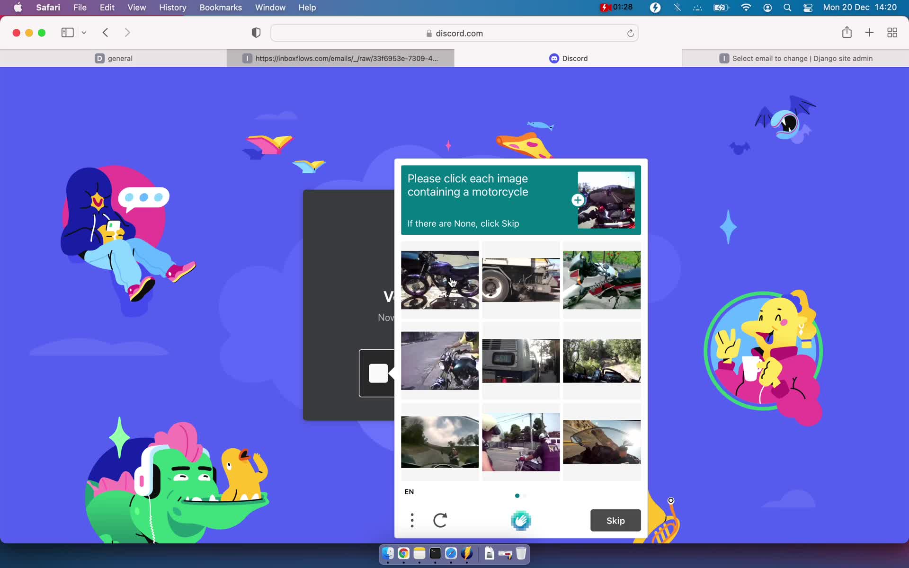Switch to the Discord tab
The image size is (909, 568).
[x=568, y=58]
